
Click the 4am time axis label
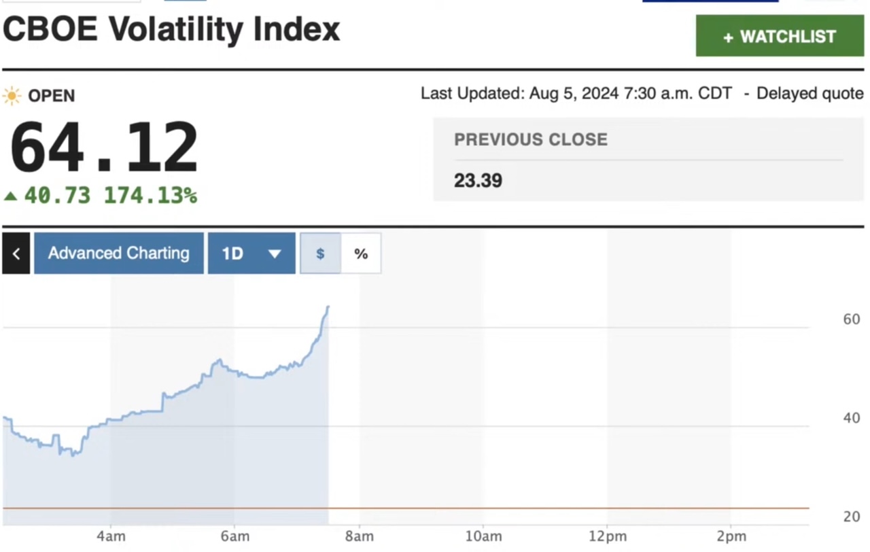[110, 536]
